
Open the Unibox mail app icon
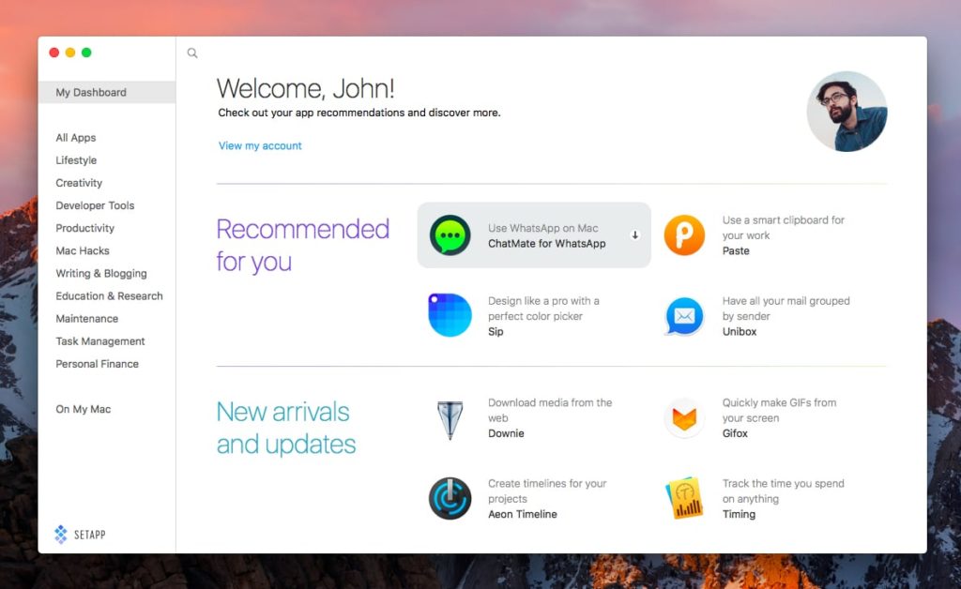[684, 316]
